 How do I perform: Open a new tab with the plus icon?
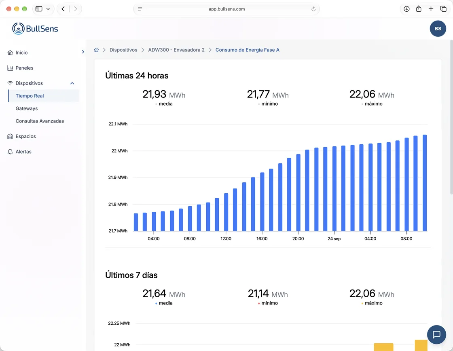pos(431,9)
